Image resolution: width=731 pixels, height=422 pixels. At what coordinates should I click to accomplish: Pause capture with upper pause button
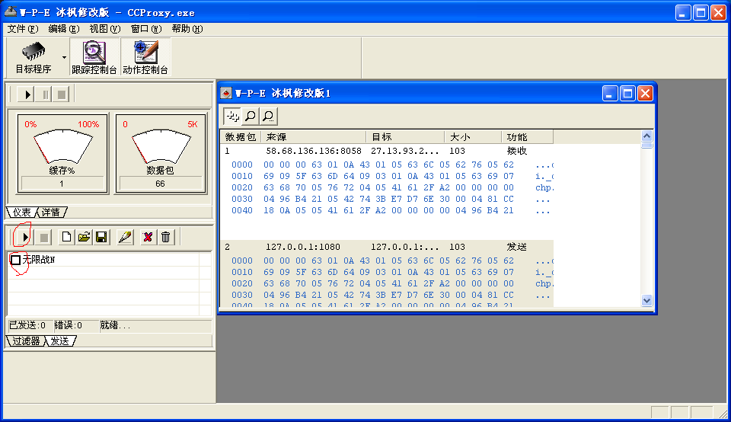pos(45,94)
